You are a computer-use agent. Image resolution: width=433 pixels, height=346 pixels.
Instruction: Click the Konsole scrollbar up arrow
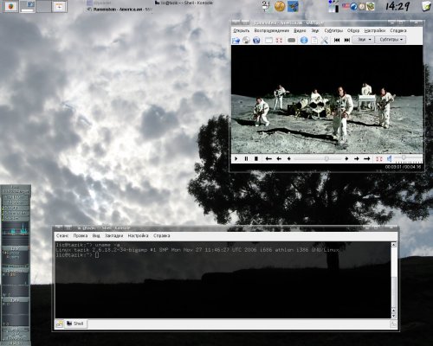coord(394,245)
